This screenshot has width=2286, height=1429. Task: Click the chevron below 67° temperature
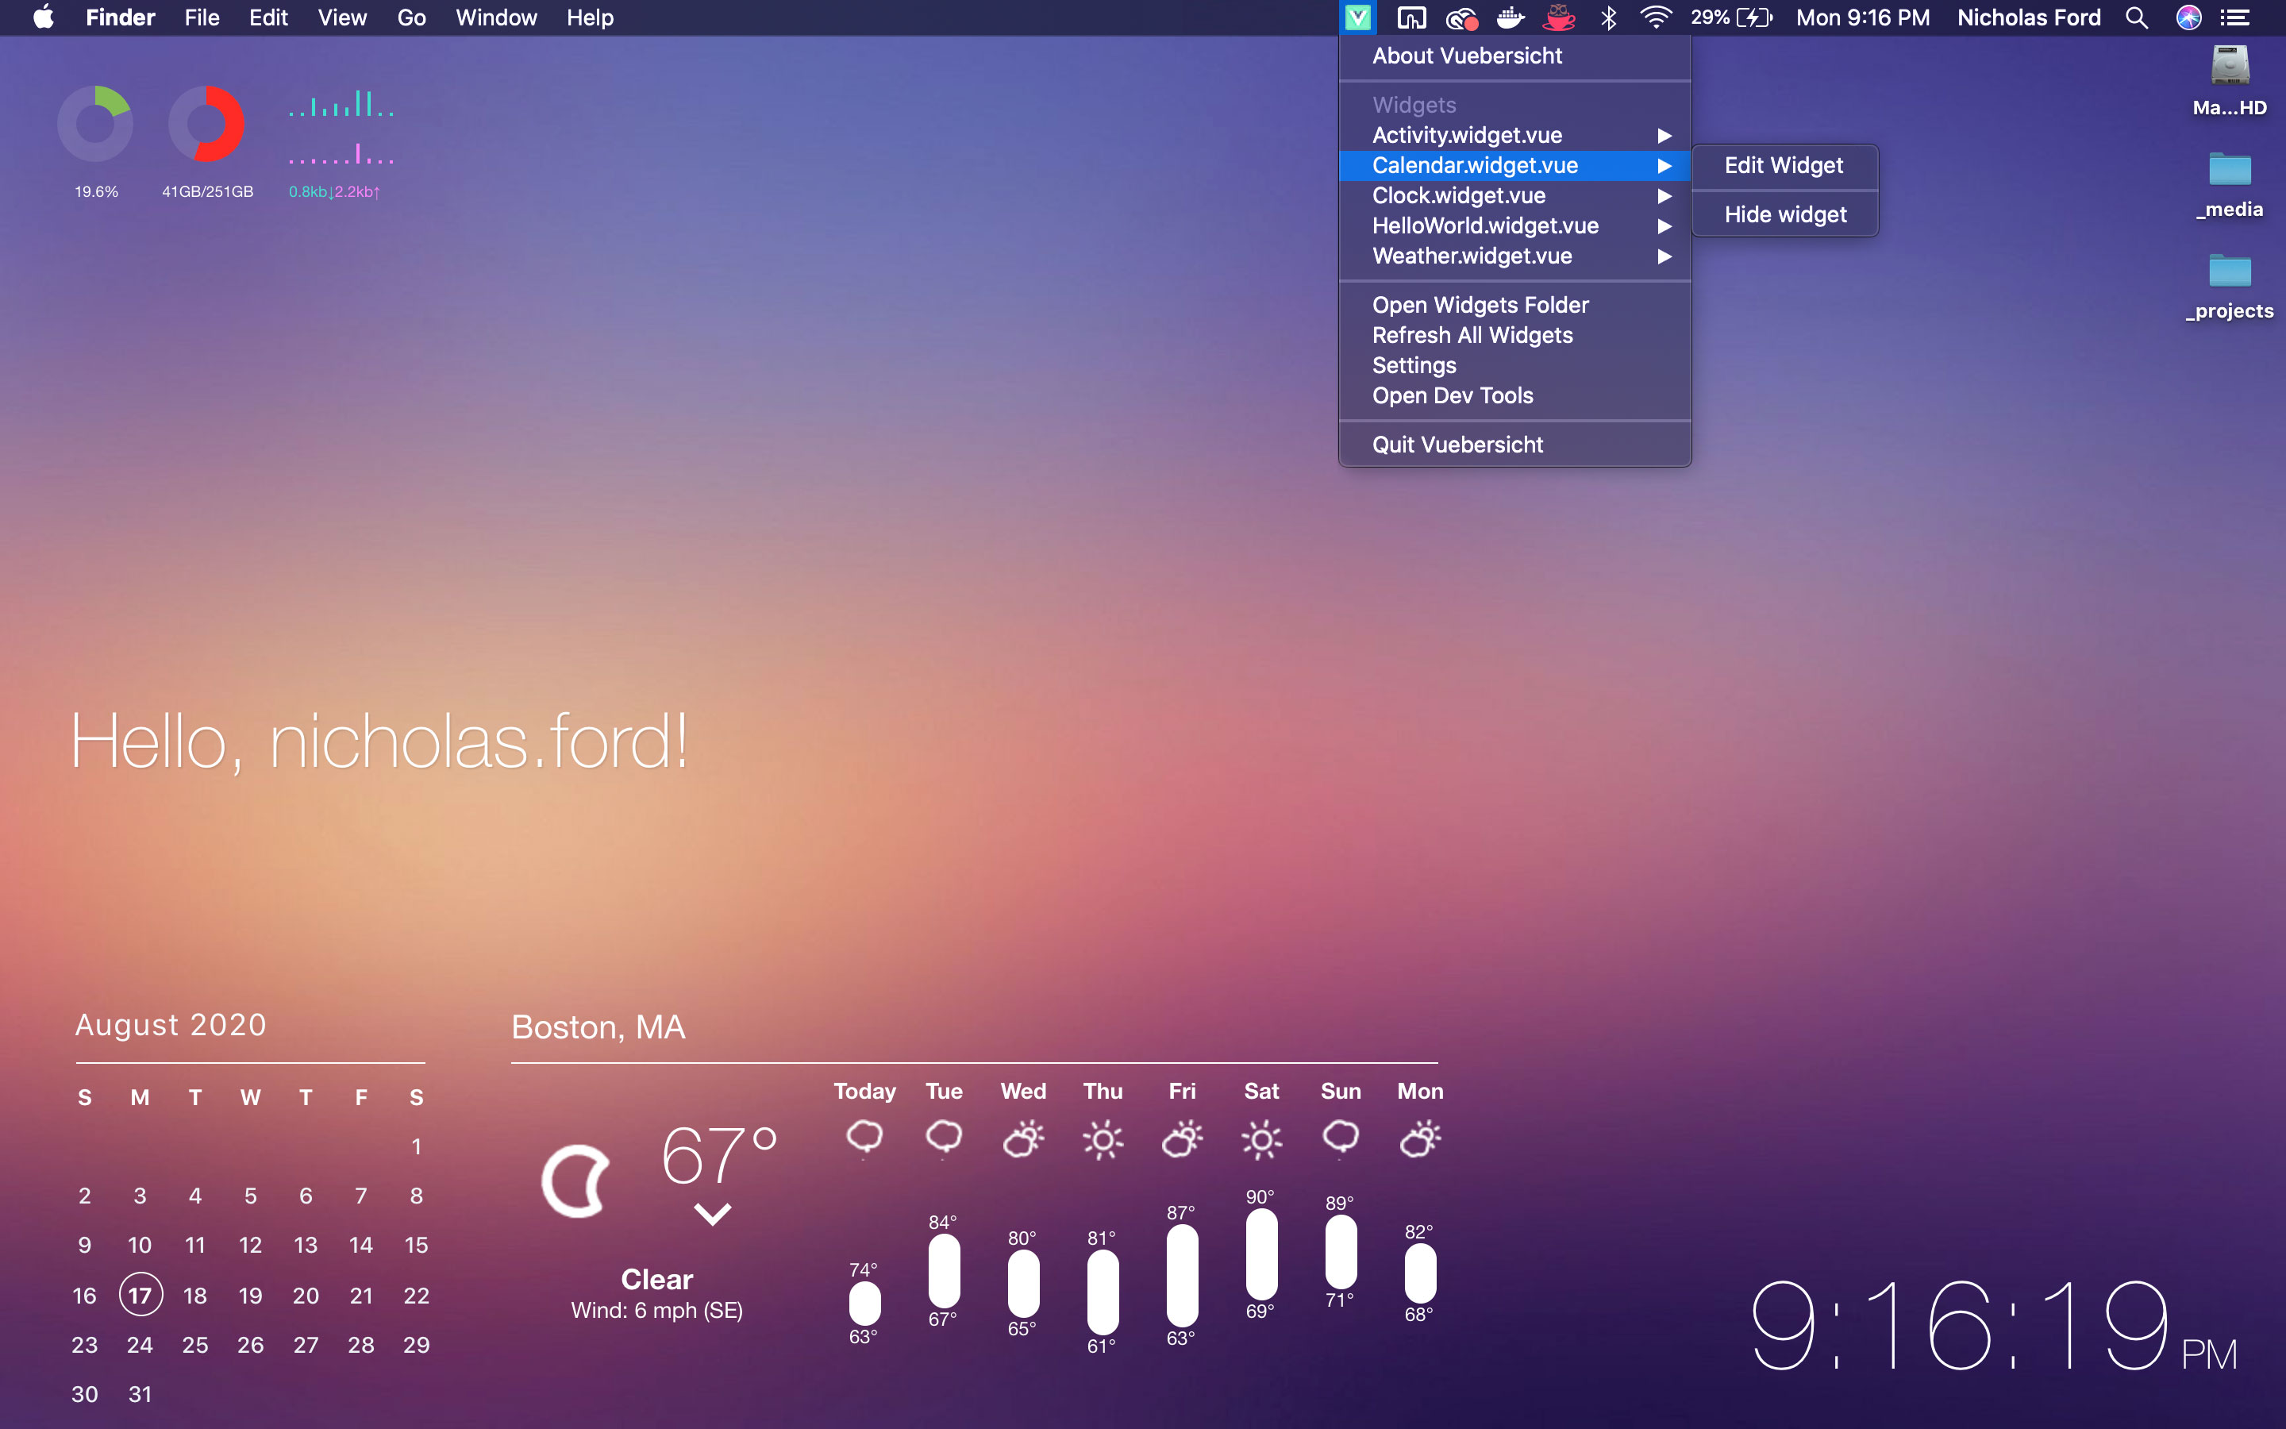712,1214
